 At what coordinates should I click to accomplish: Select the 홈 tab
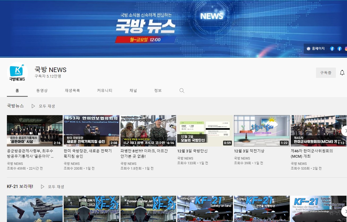tap(17, 90)
